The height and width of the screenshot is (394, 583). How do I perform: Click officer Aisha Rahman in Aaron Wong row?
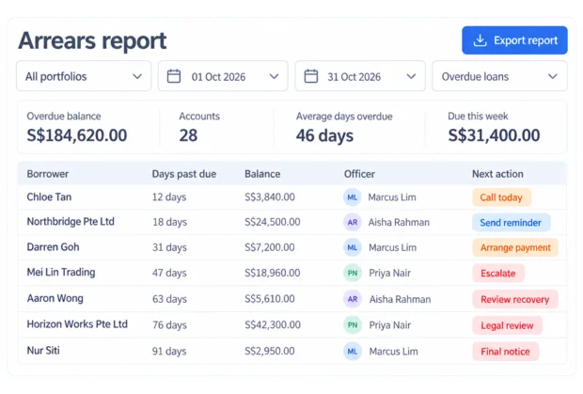[400, 299]
